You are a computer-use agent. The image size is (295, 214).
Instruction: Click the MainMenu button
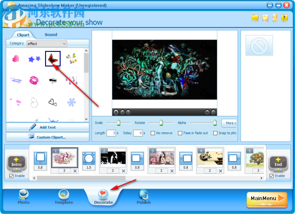click(267, 200)
